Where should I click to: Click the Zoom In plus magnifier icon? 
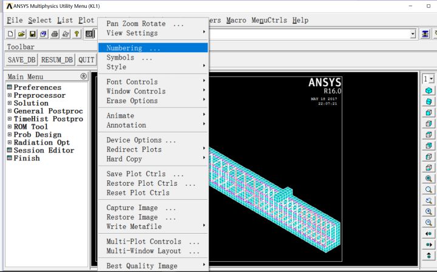(429, 211)
